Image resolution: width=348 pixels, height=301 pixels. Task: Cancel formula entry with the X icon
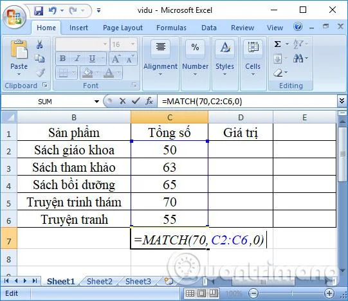tap(122, 101)
